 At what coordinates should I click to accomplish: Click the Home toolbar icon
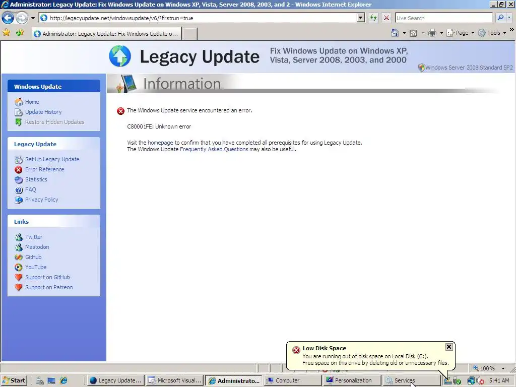(395, 33)
